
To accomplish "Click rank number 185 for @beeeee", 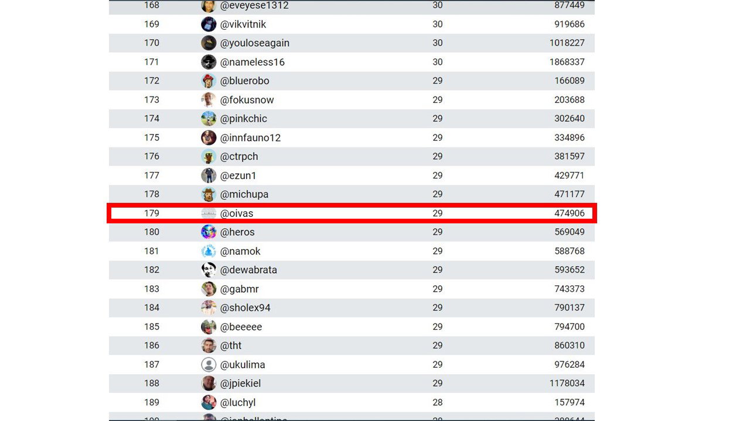I will point(152,326).
